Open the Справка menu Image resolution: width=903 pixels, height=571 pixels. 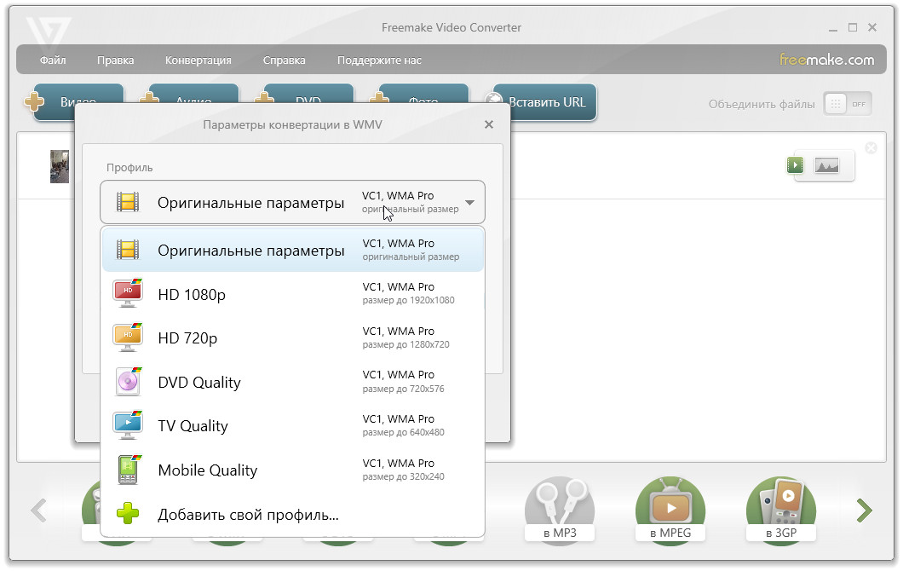point(284,61)
